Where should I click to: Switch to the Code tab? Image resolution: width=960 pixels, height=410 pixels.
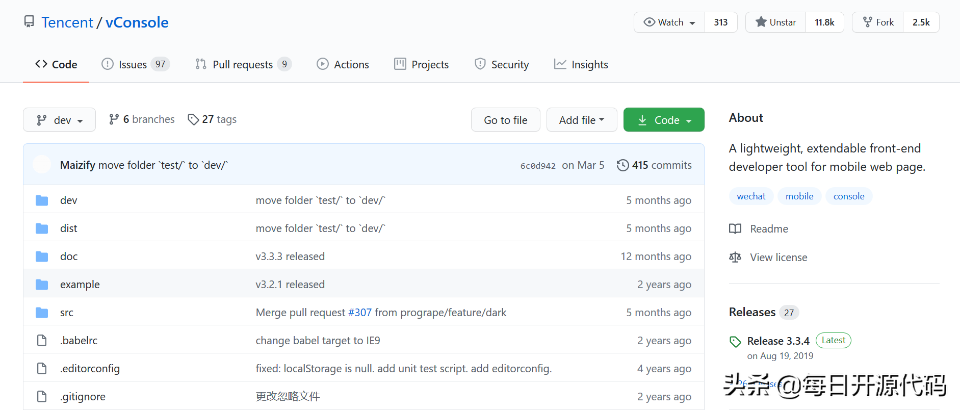click(56, 65)
